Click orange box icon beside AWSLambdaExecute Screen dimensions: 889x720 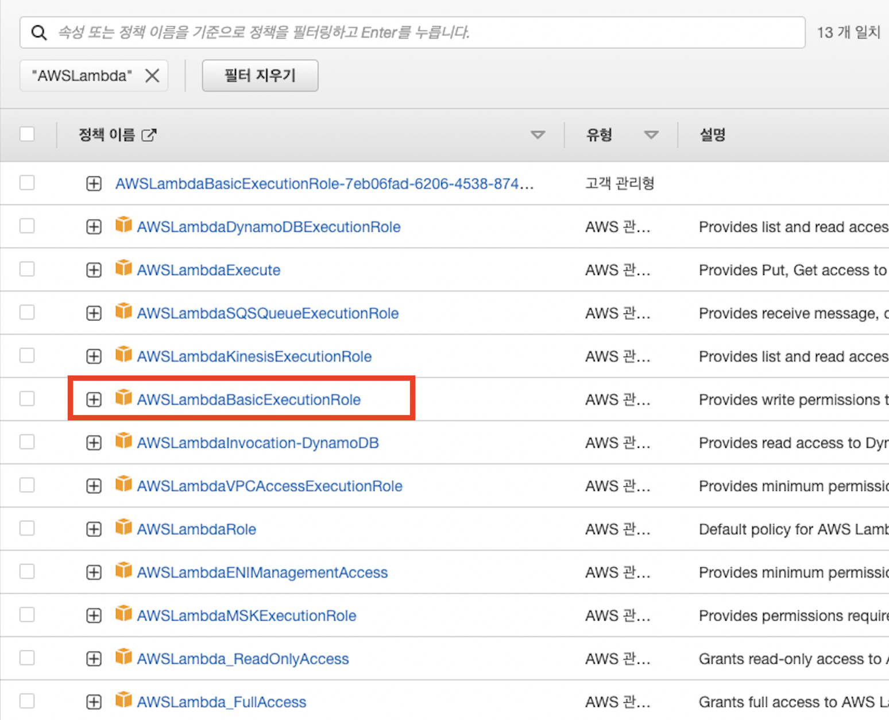[123, 267]
